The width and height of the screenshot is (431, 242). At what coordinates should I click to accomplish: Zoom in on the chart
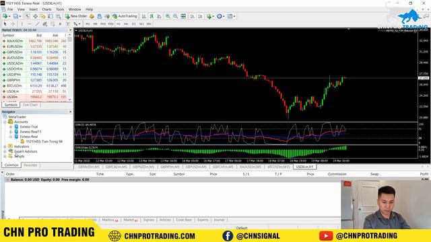168,16
